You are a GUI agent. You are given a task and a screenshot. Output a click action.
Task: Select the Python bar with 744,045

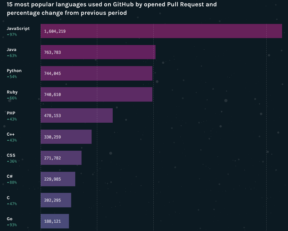tap(96, 73)
